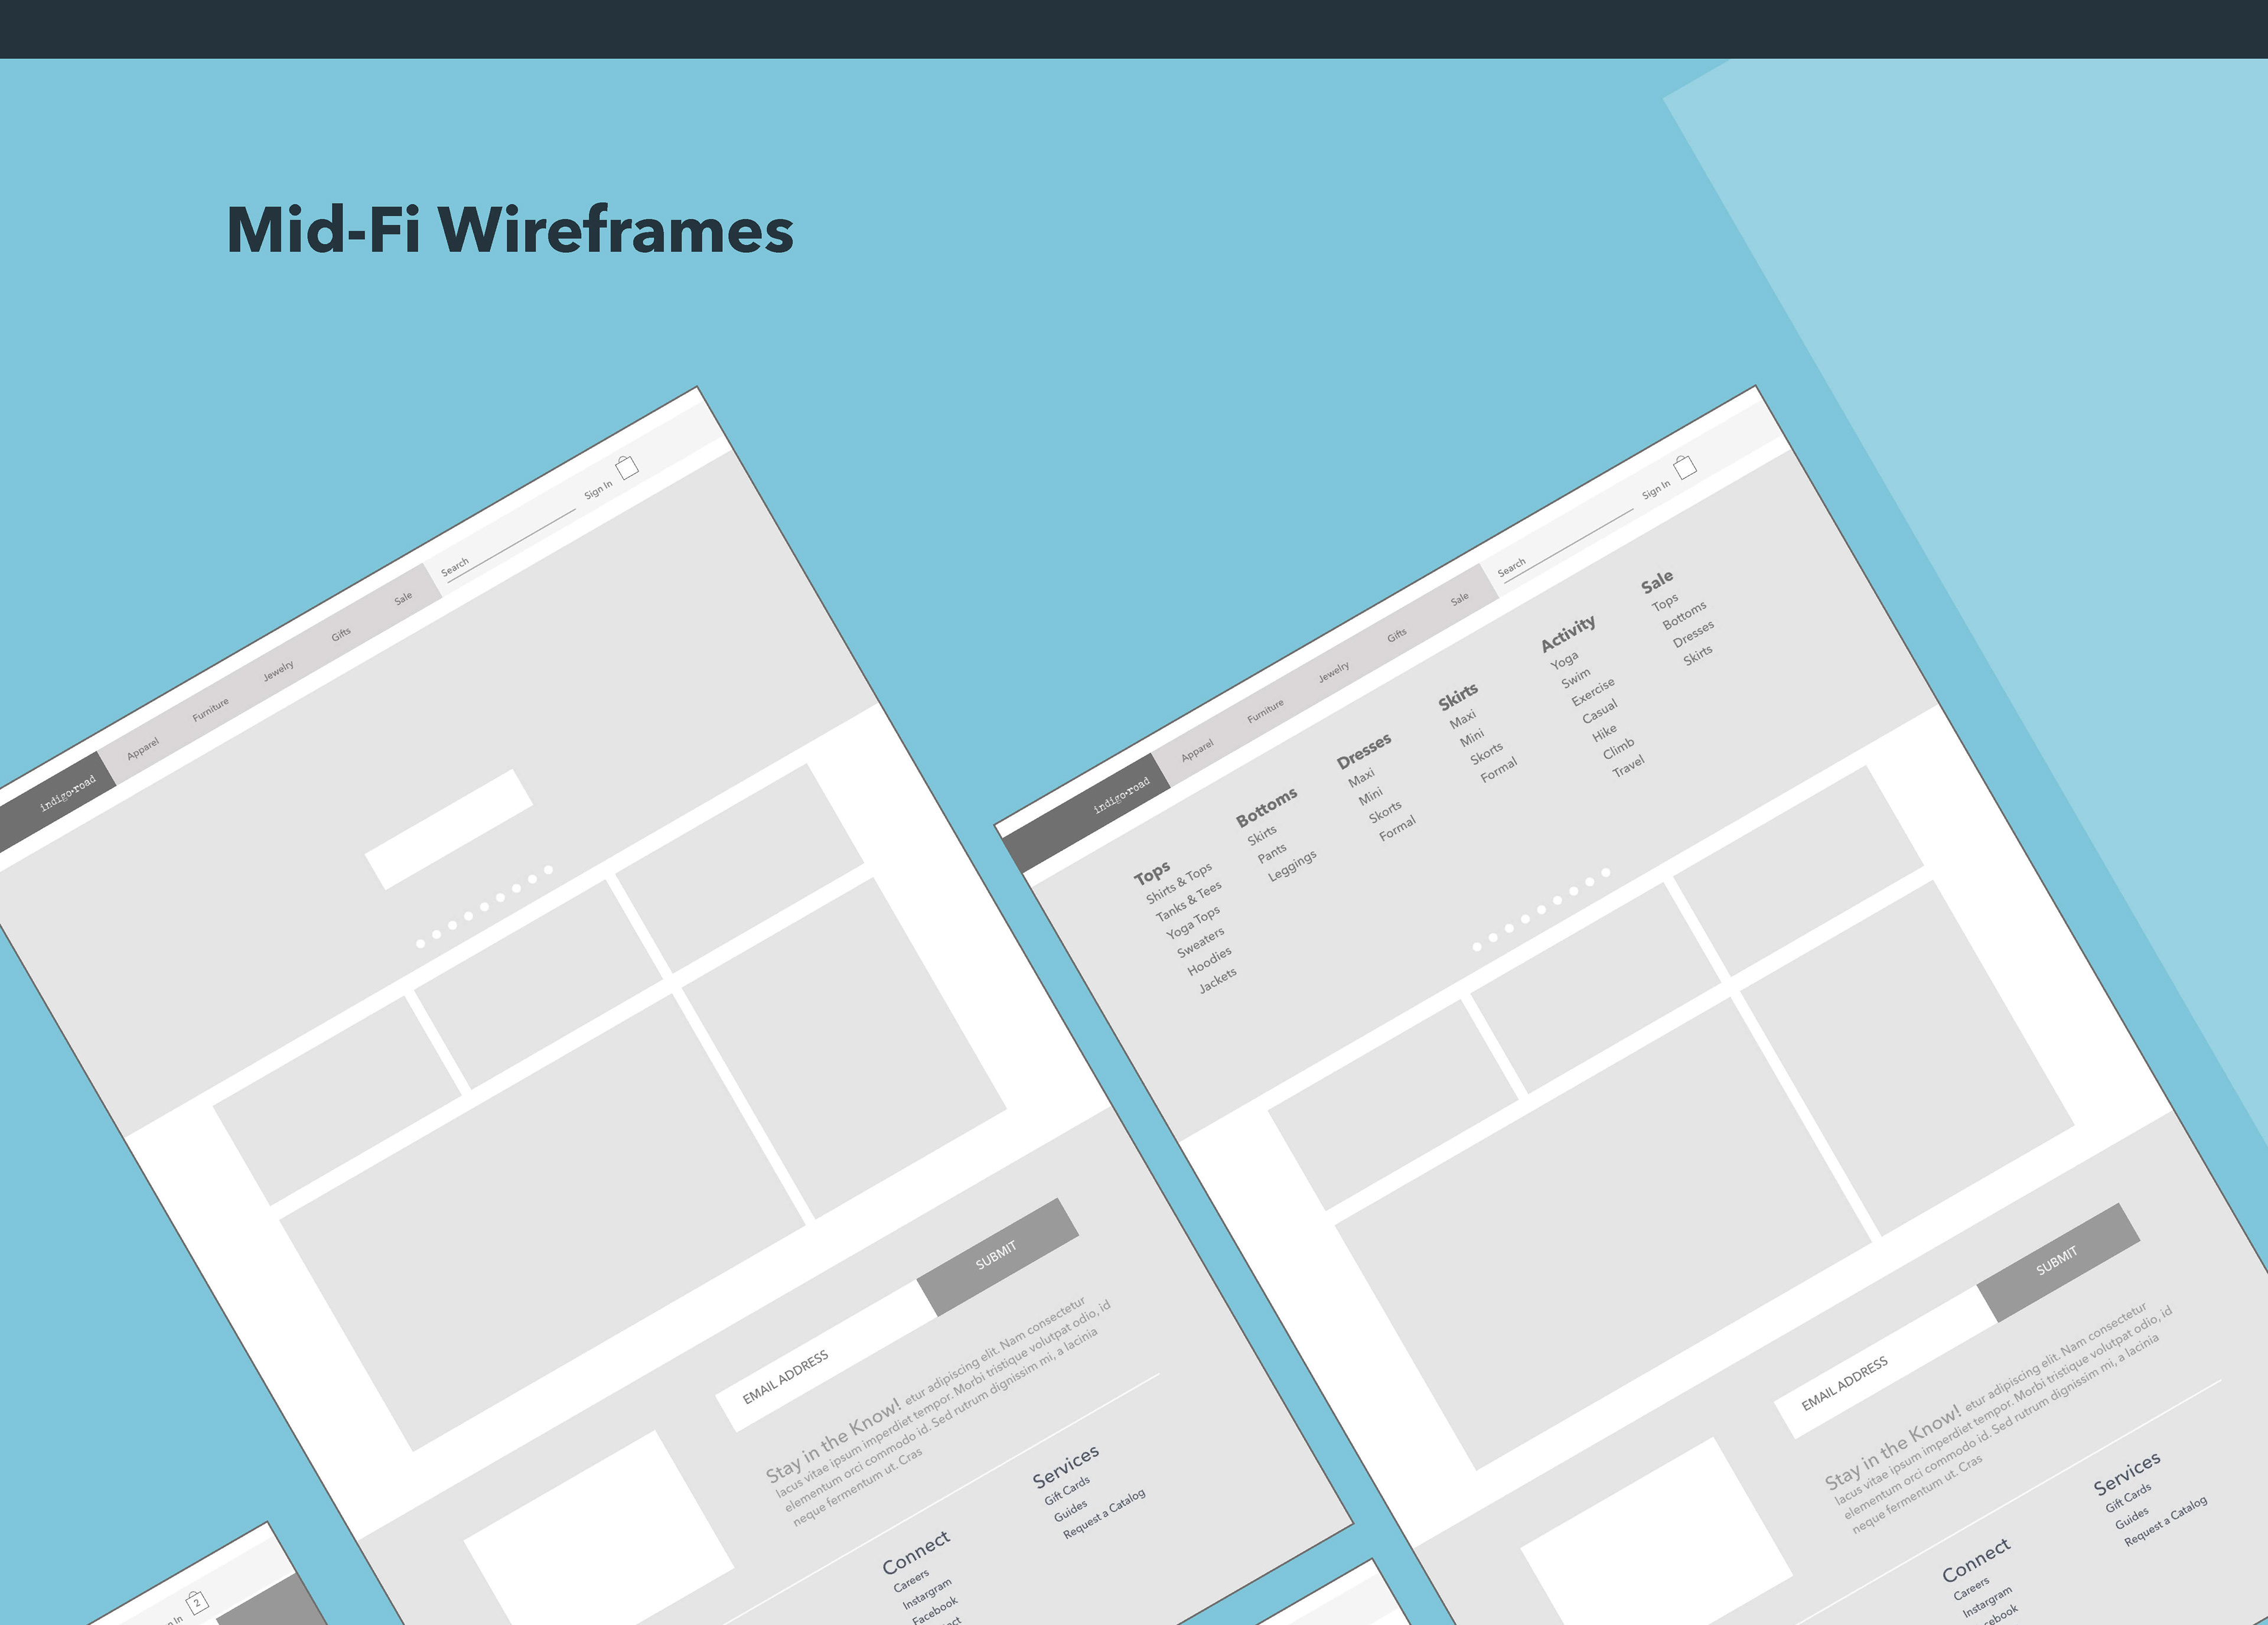
Task: Click last carousel dot in right wireframe
Action: 1605,872
